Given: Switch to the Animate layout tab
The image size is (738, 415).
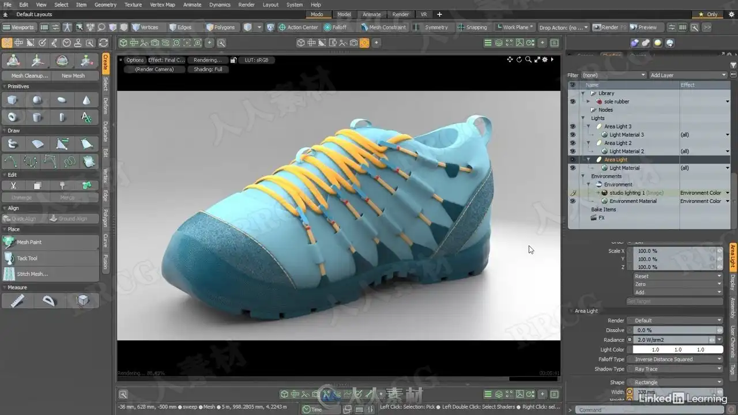Looking at the screenshot, I should point(371,14).
